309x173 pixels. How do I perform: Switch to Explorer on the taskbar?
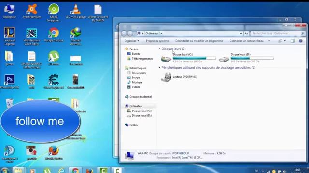click(x=18, y=170)
